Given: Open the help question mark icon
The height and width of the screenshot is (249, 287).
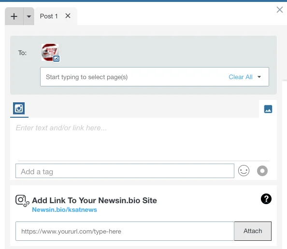Looking at the screenshot, I should (266, 199).
